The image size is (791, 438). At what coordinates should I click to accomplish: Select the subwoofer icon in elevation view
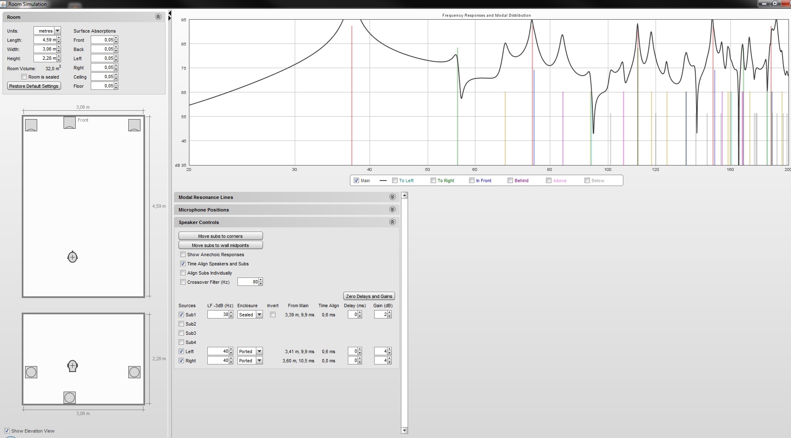point(69,397)
